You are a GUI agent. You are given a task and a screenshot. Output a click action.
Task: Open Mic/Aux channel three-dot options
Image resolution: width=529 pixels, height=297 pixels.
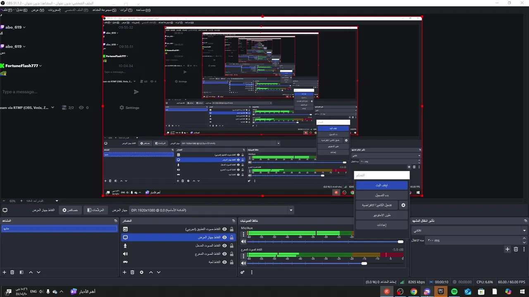(243, 234)
